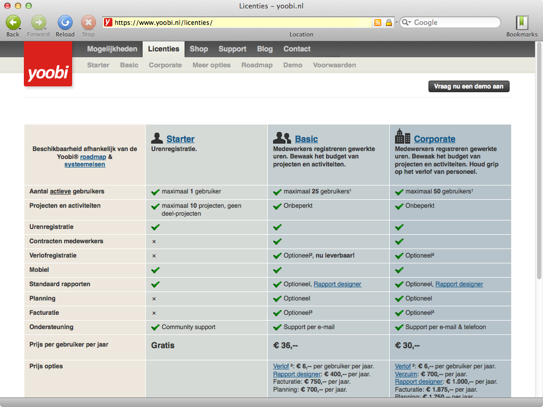
Task: Open the Mogelijkheden menu
Action: [112, 49]
